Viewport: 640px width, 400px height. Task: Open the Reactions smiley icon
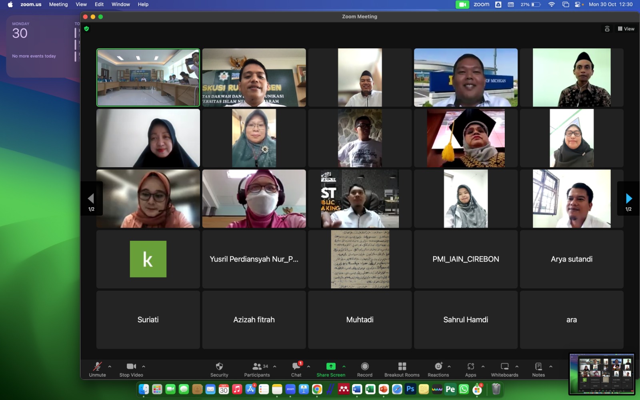tap(438, 366)
